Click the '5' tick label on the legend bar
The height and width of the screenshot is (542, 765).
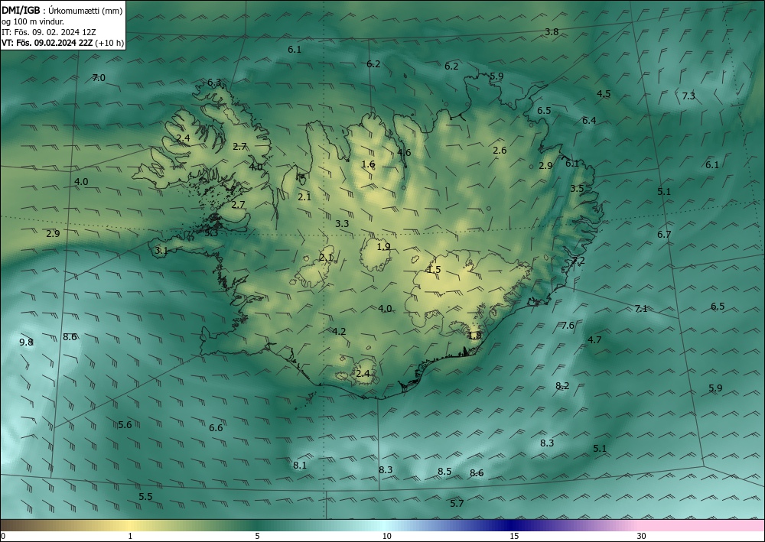coord(257,536)
